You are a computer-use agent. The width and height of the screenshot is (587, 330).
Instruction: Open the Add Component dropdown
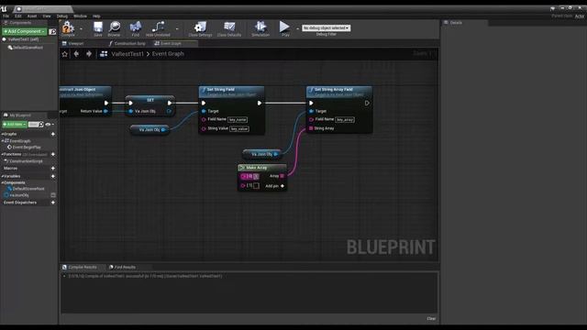pos(24,32)
